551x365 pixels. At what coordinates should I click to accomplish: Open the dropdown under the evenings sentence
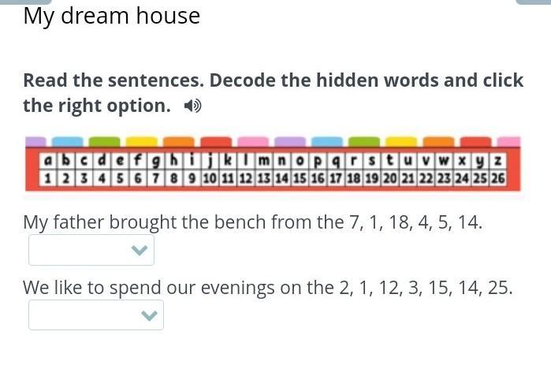click(96, 315)
